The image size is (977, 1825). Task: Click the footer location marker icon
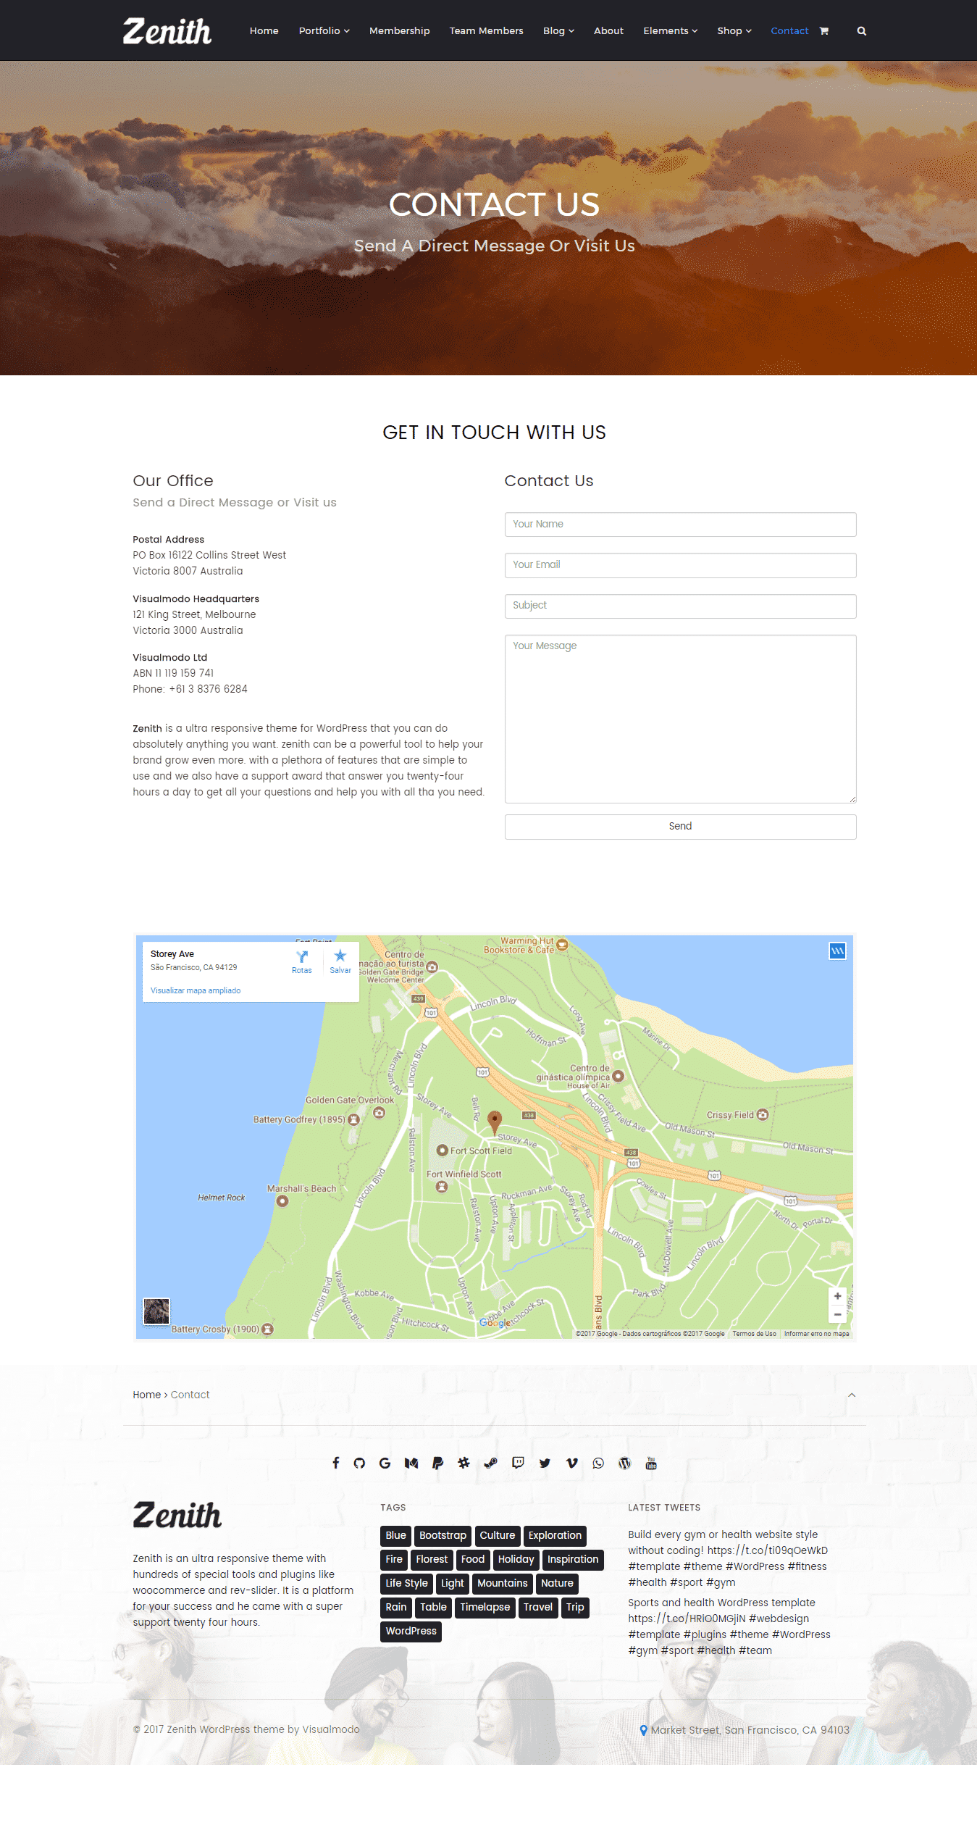pos(643,1730)
